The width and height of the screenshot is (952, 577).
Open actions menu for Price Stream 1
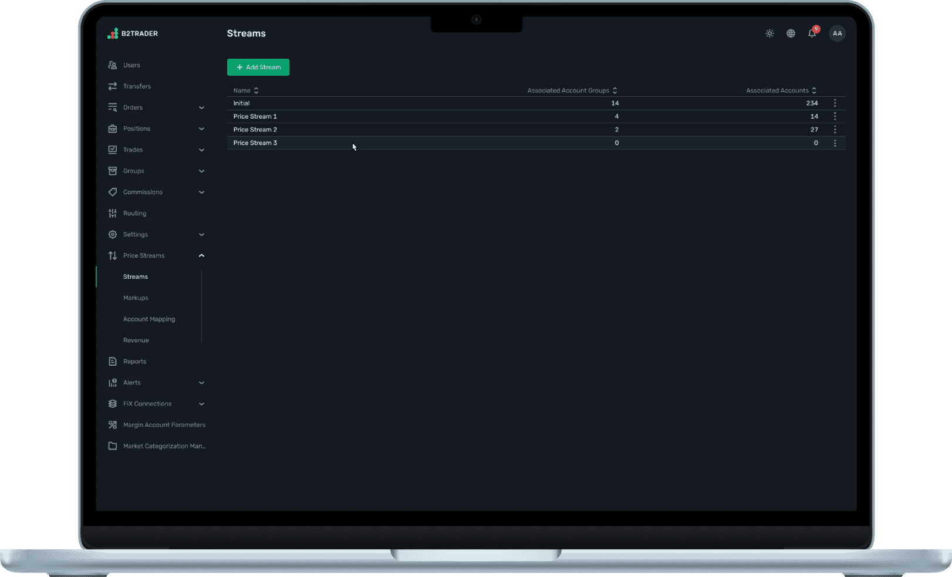(x=835, y=116)
